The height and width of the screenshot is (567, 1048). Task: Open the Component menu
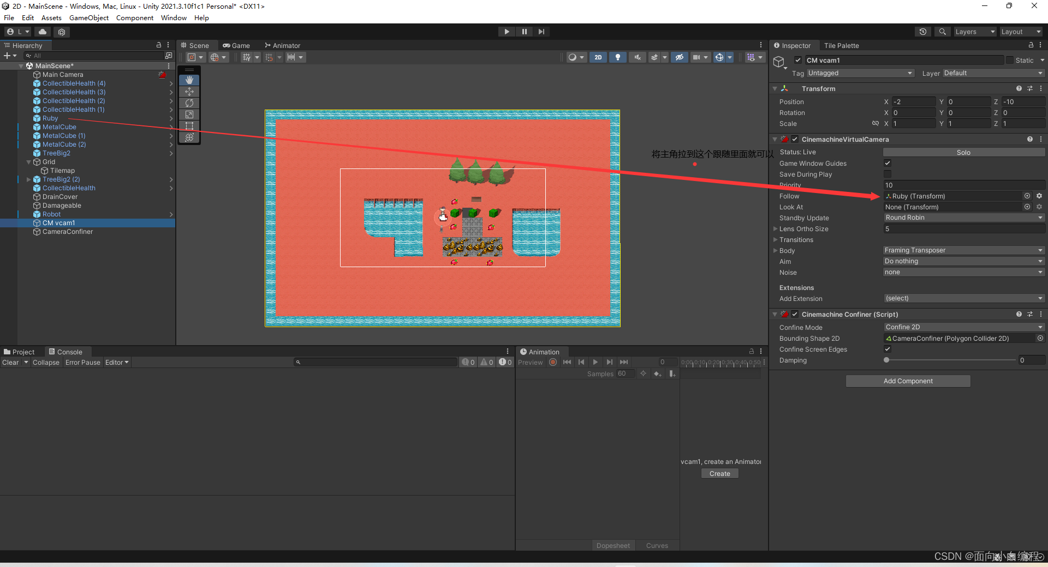pyautogui.click(x=135, y=18)
